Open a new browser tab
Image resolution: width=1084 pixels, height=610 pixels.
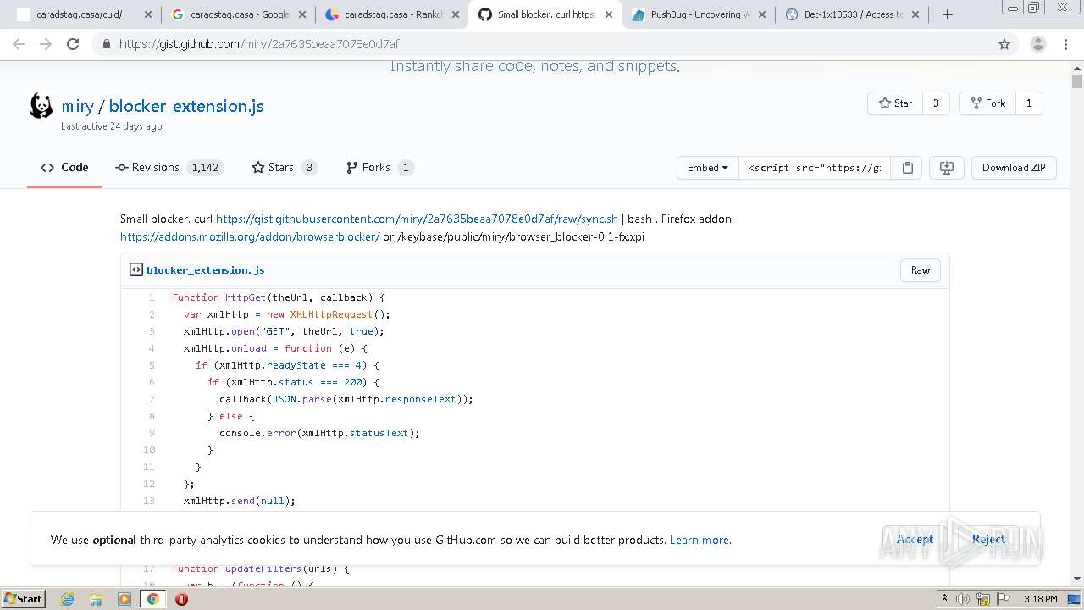point(948,14)
